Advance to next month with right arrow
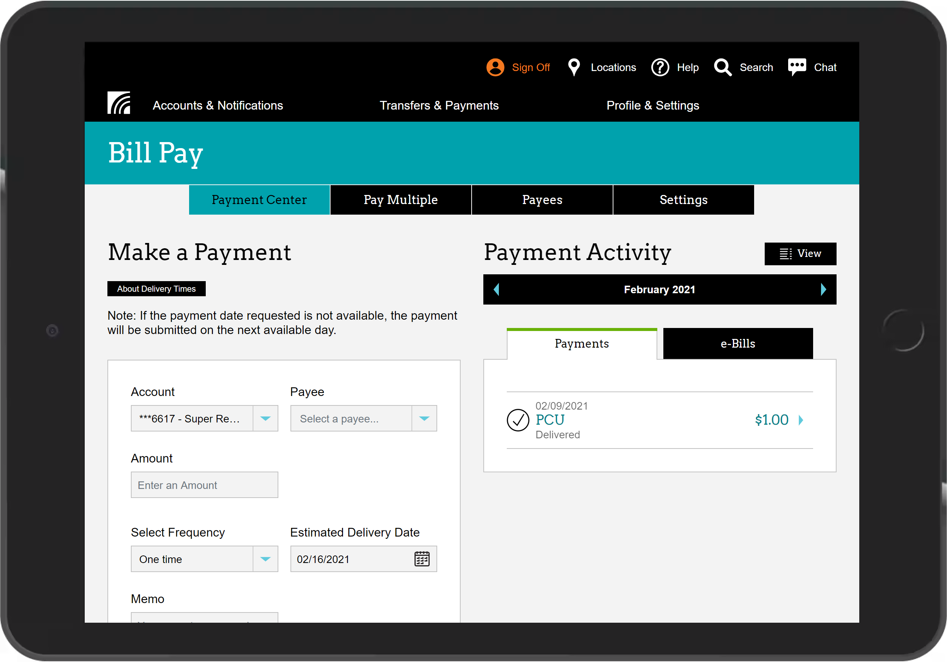 click(x=823, y=289)
